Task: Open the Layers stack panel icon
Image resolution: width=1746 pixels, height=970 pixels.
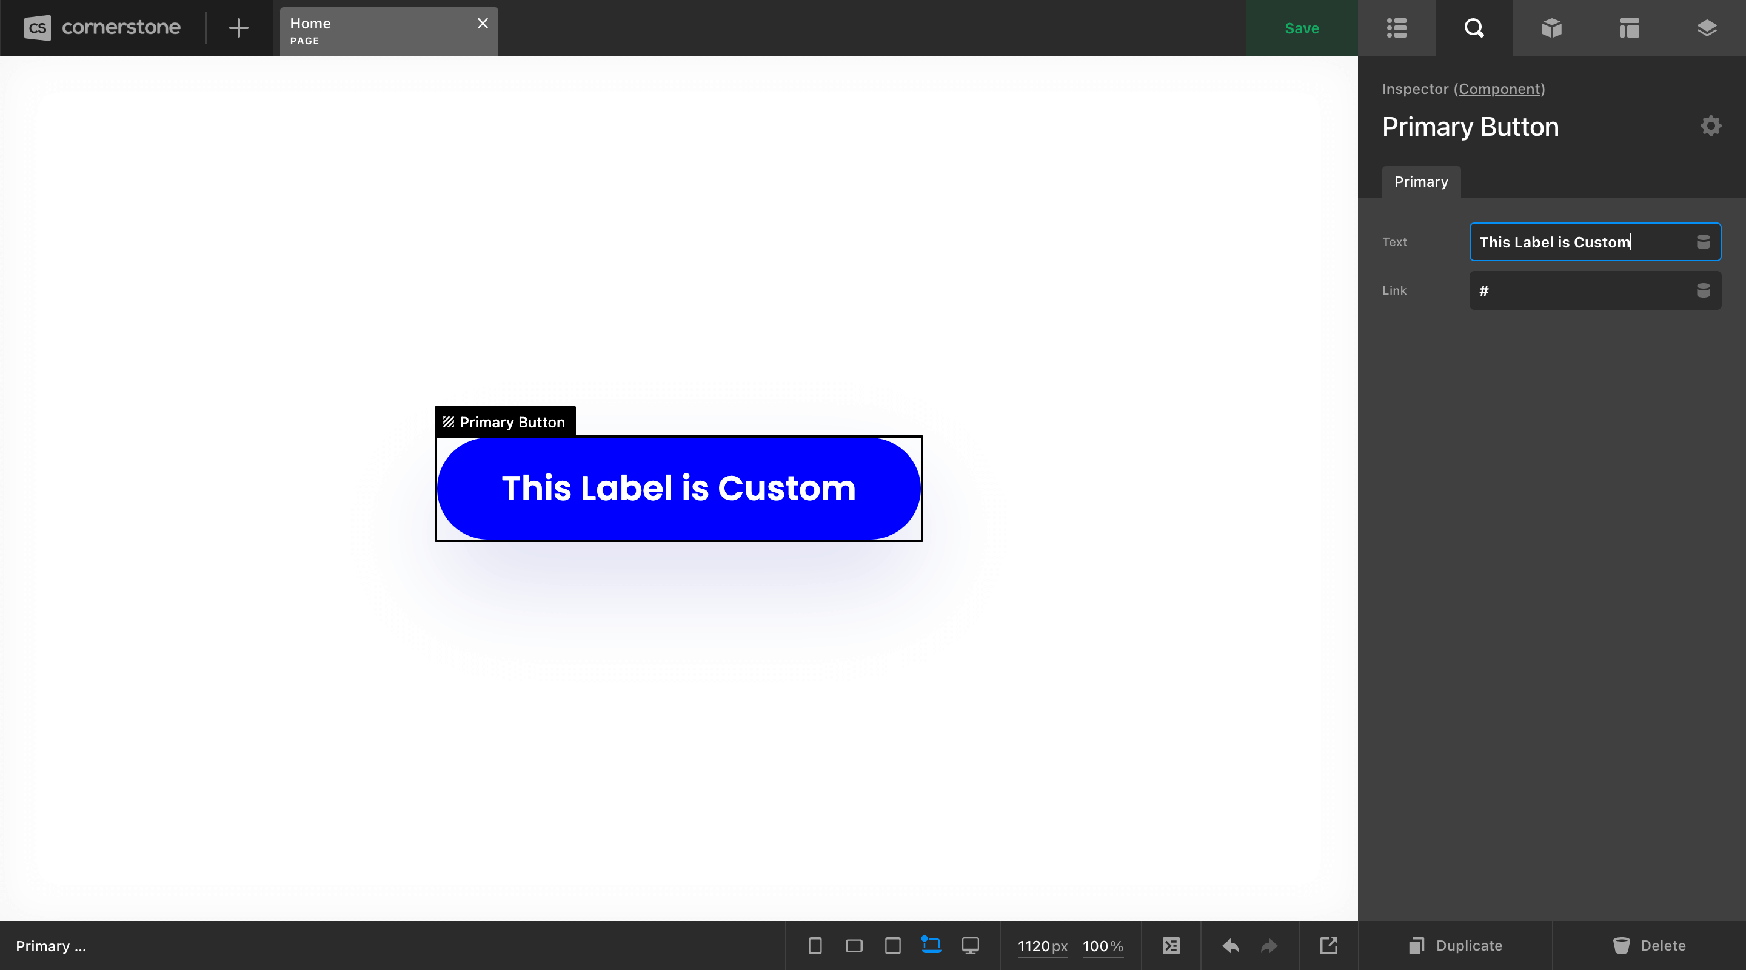Action: click(1707, 28)
